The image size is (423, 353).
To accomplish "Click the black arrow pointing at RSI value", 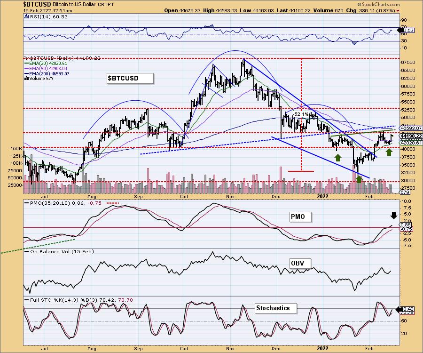I will pyautogui.click(x=399, y=30).
